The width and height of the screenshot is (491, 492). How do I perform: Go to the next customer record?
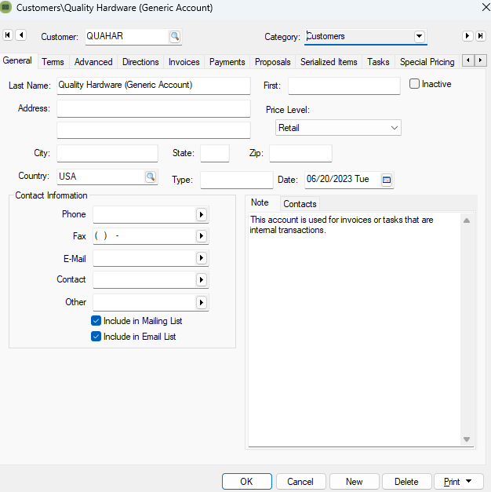tap(467, 36)
